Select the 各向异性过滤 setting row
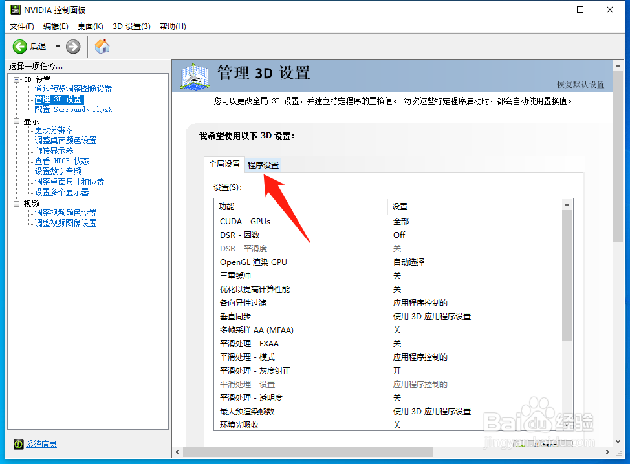The width and height of the screenshot is (630, 464). click(388, 303)
